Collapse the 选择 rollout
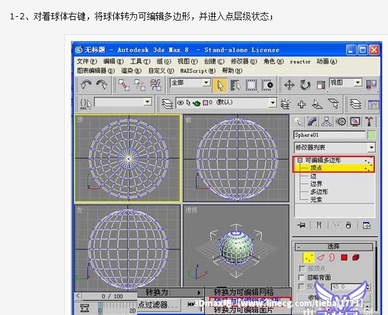388x315 pixels. pos(334,247)
